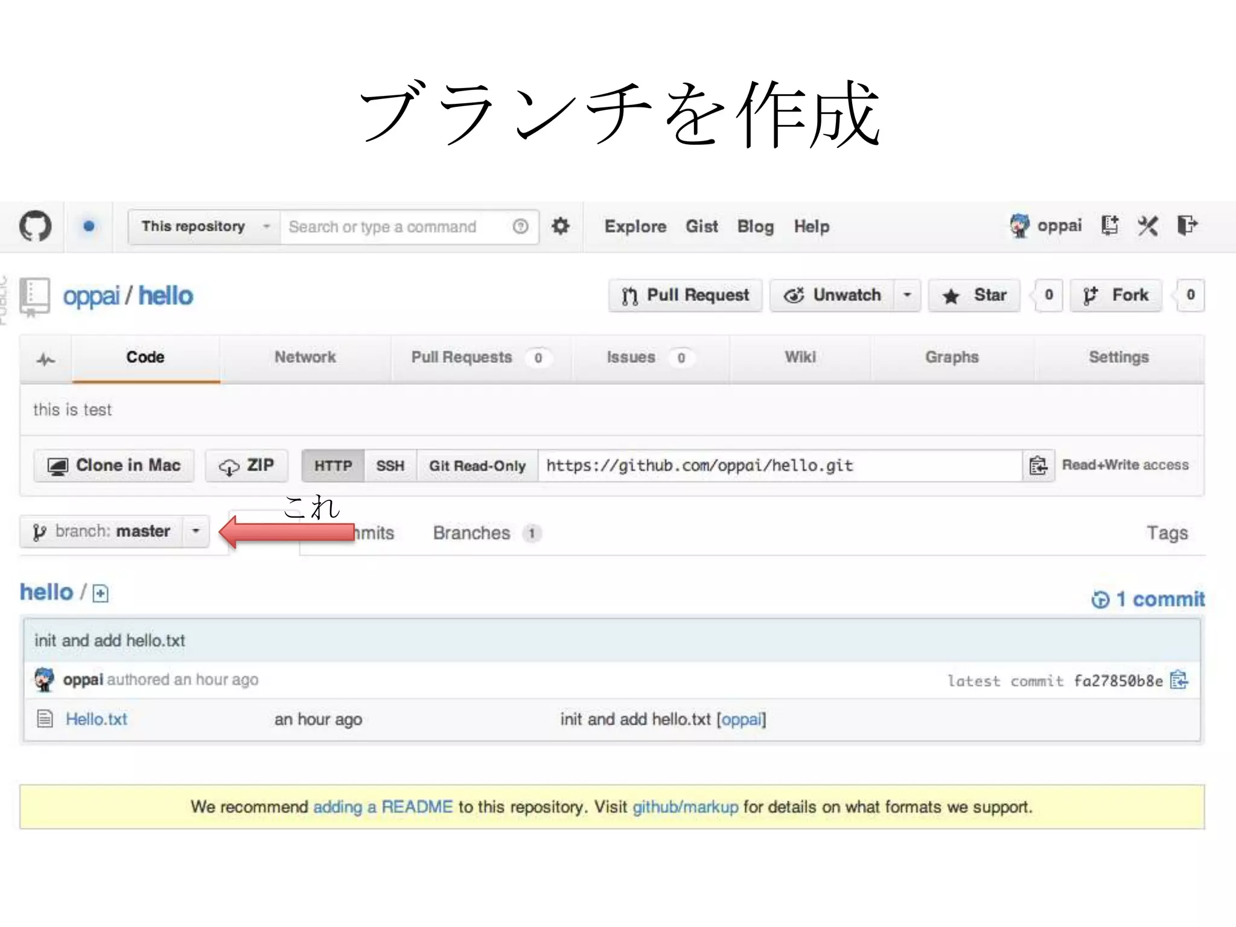Open the 1 commit history link

click(1148, 599)
